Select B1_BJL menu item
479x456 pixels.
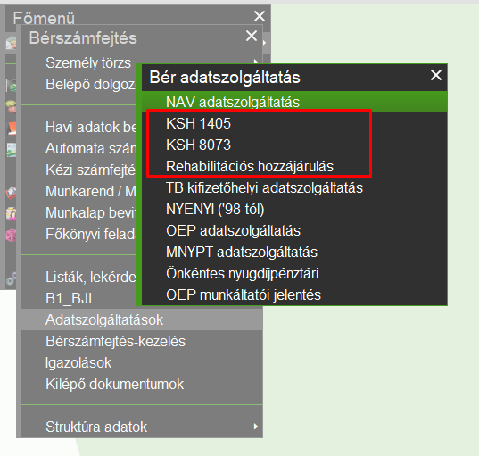click(x=70, y=299)
